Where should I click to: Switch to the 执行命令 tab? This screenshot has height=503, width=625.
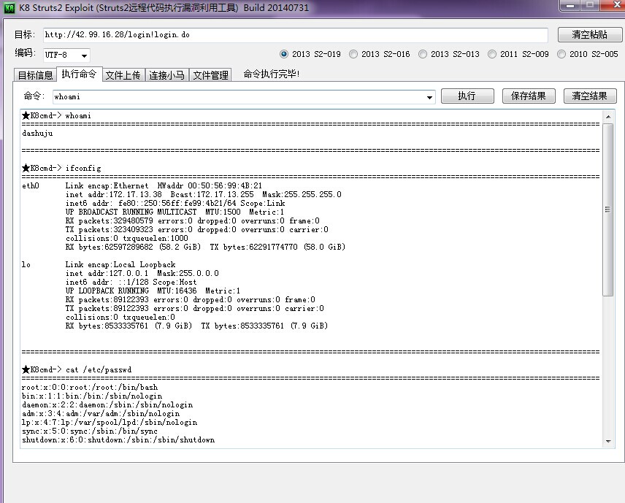80,74
